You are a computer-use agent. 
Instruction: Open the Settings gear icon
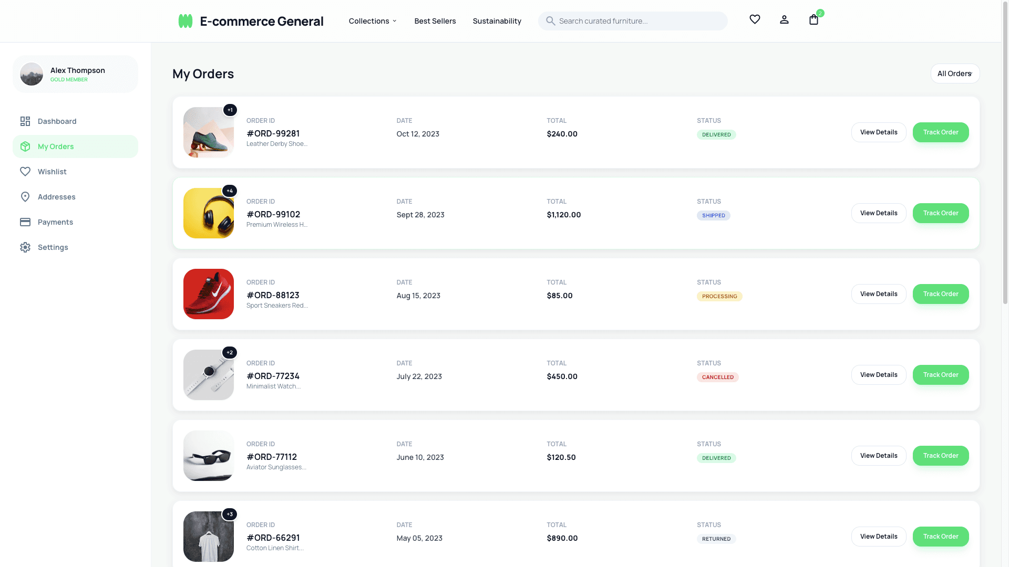click(25, 247)
